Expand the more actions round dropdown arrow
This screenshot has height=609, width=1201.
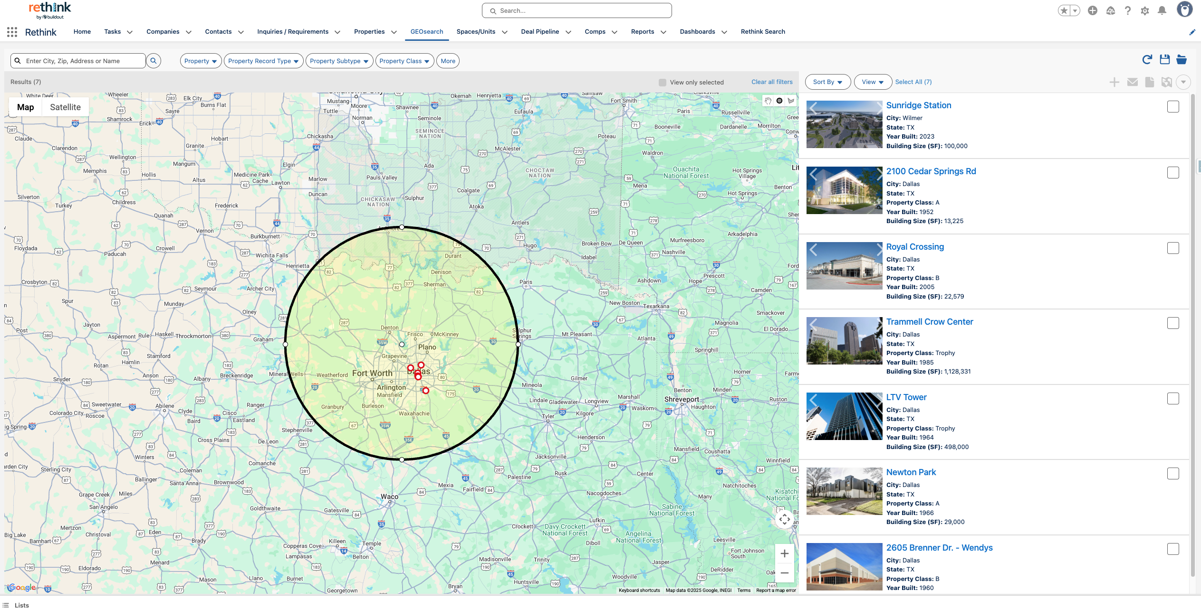(1183, 82)
